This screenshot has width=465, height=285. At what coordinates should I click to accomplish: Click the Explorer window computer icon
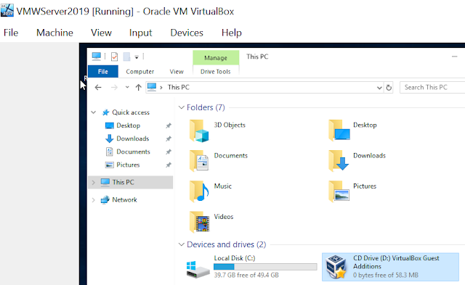tap(97, 57)
